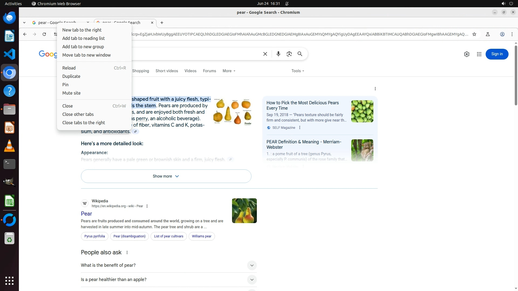Image resolution: width=518 pixels, height=291 pixels.
Task: Open Google quick settings gear icon
Action: [466, 54]
